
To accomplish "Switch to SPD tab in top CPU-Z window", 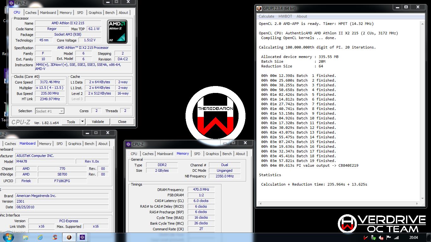I will pos(80,13).
